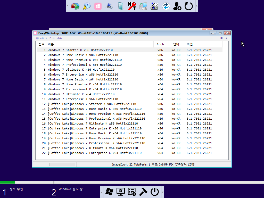Click the bottom dock right diamond handle
The height and width of the screenshot is (198, 264).
pos(162,192)
